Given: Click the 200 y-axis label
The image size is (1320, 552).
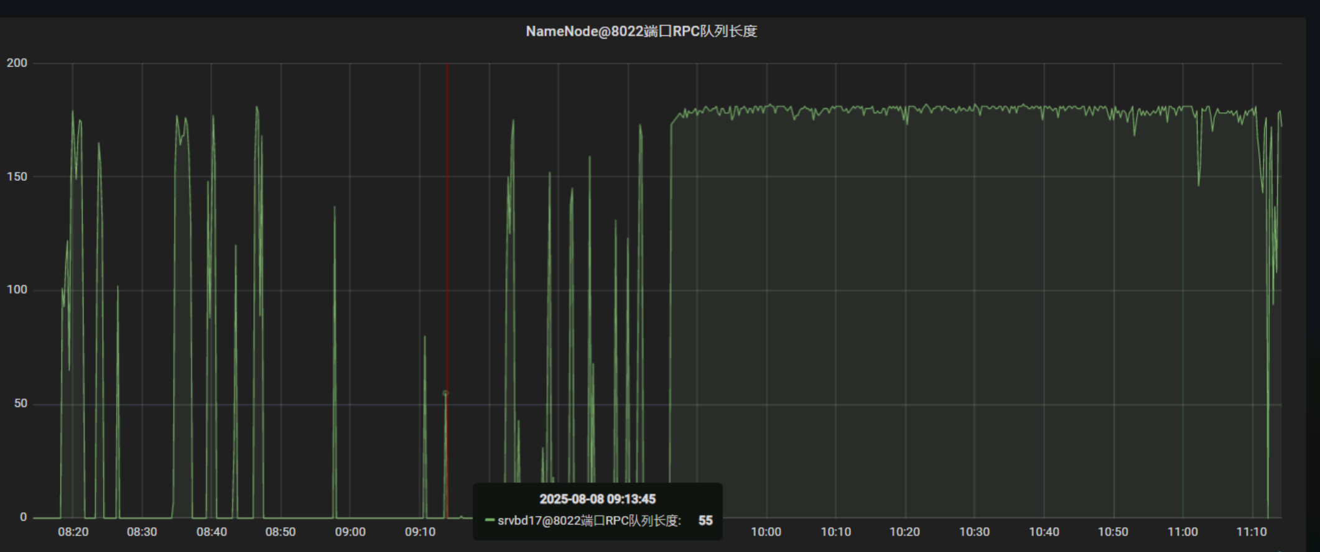Looking at the screenshot, I should point(17,63).
